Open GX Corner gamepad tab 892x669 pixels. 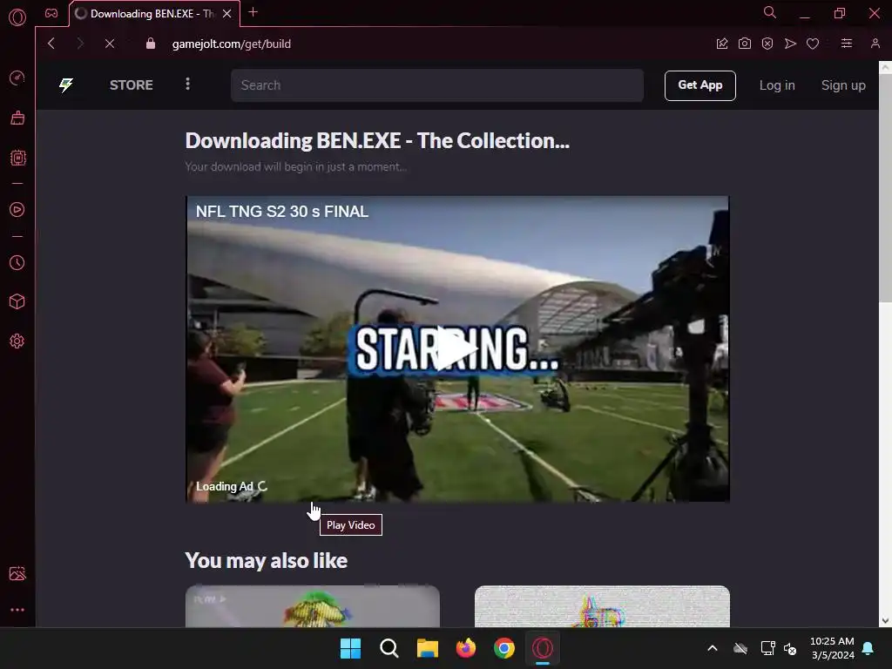click(x=51, y=13)
